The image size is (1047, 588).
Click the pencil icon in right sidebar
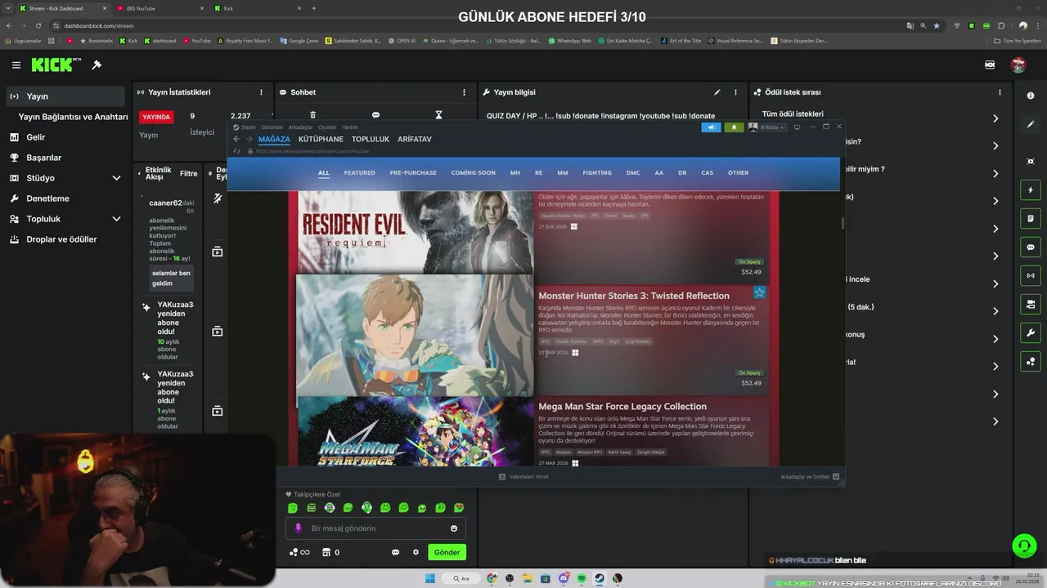tap(1030, 125)
